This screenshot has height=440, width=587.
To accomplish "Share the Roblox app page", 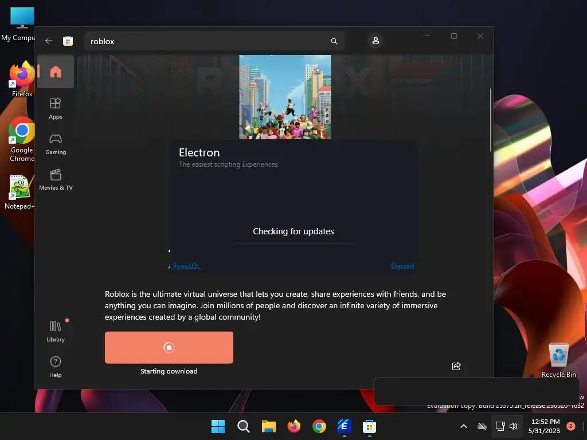I will pyautogui.click(x=456, y=366).
